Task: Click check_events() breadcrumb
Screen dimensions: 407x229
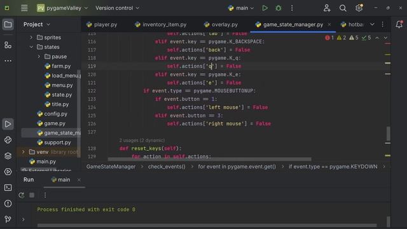Action: pyautogui.click(x=167, y=167)
